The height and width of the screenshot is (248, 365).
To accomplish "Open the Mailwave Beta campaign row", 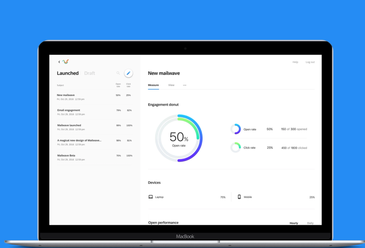I will [x=95, y=157].
